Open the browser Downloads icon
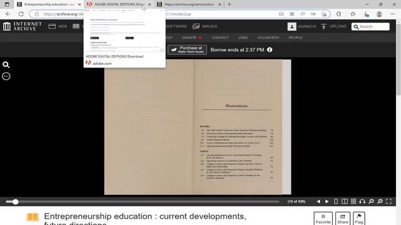Screen dimensions: 401x225 pos(366,14)
